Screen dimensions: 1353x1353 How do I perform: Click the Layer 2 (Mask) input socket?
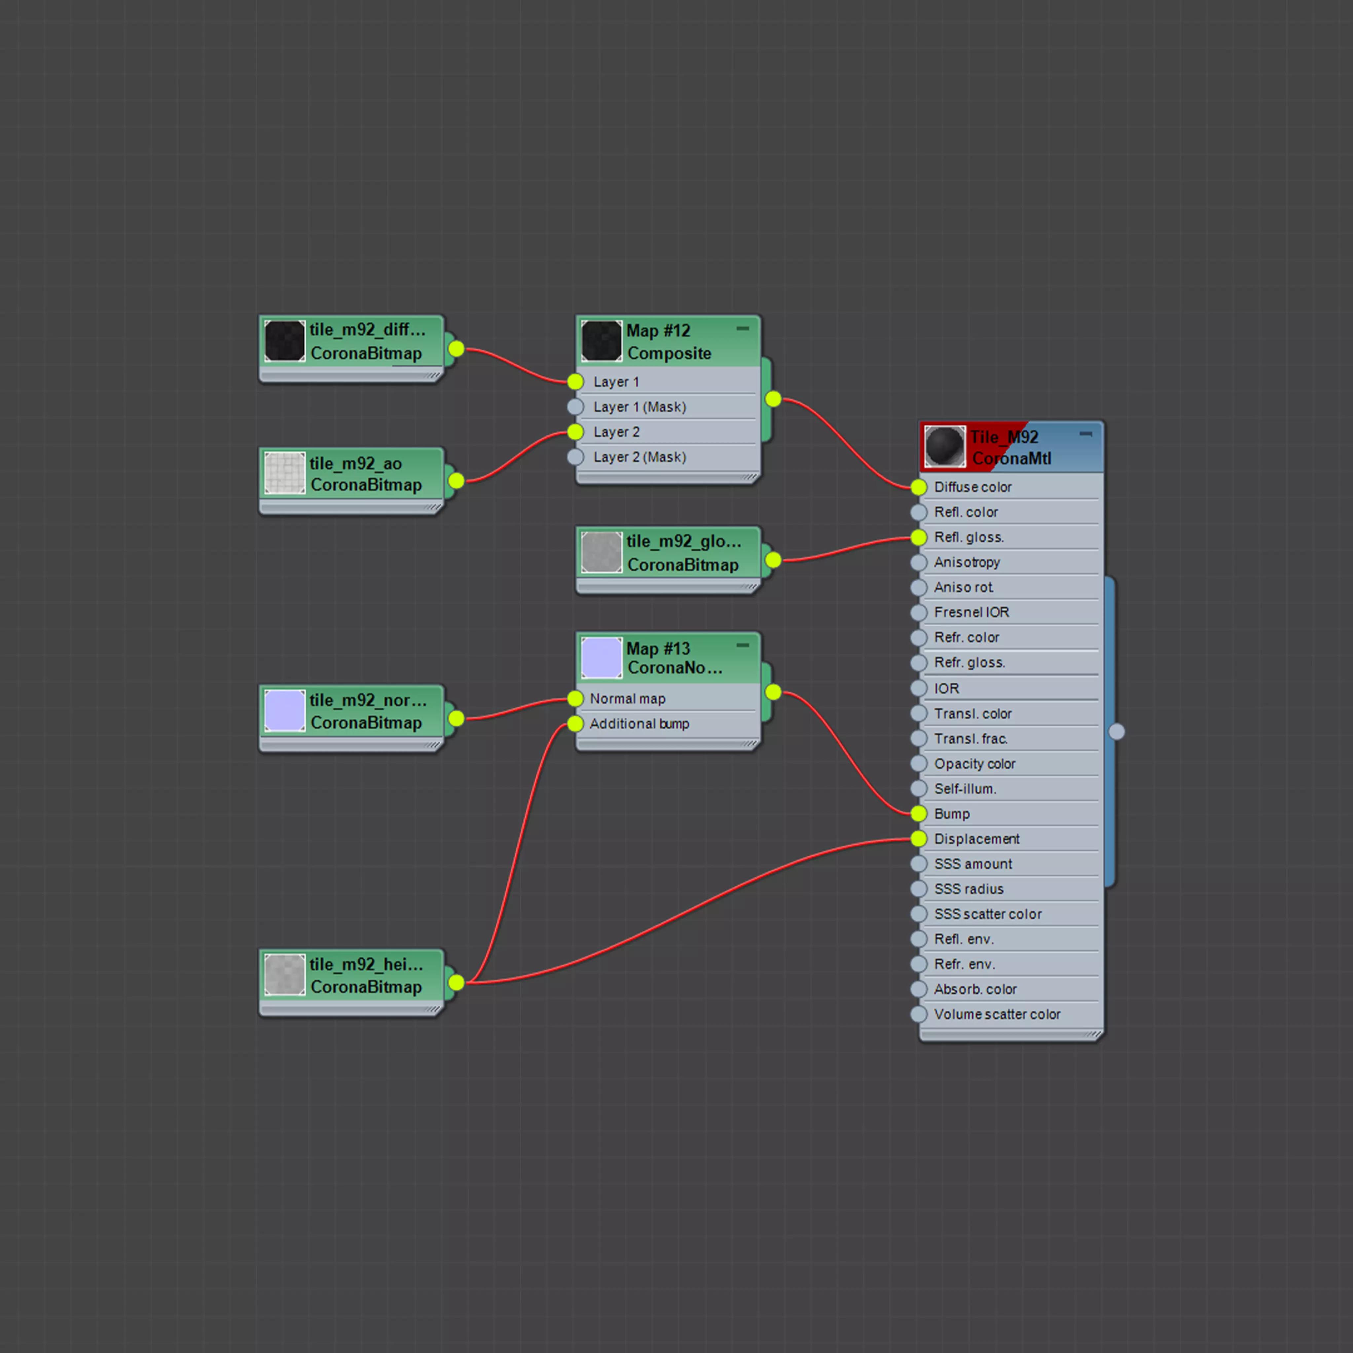pyautogui.click(x=575, y=457)
